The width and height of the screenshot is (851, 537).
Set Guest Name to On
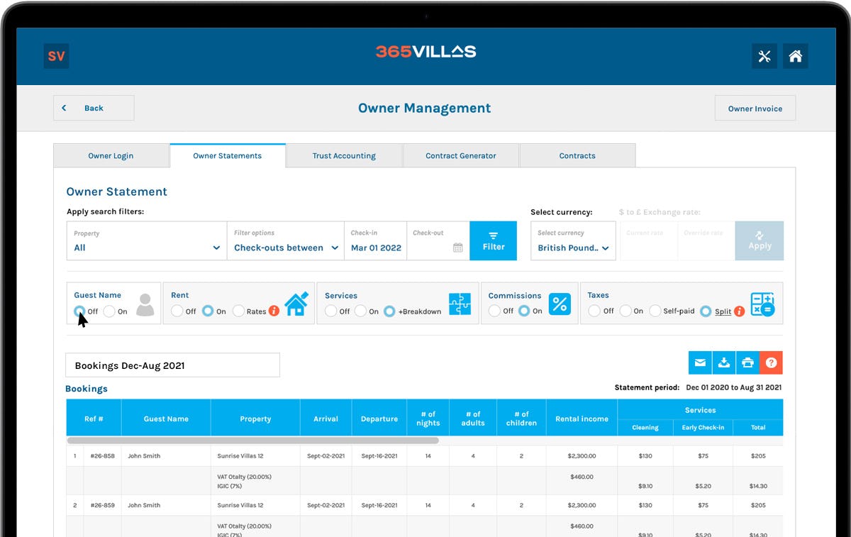coord(109,311)
